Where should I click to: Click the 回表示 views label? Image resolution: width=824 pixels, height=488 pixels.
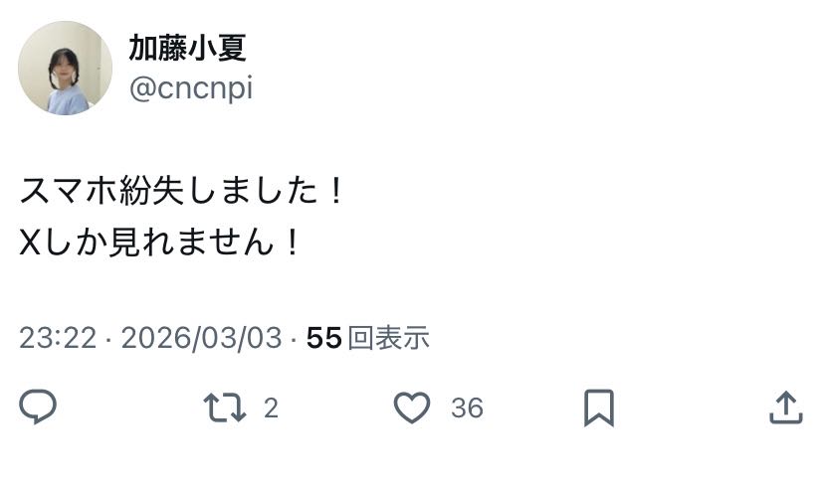pos(389,338)
